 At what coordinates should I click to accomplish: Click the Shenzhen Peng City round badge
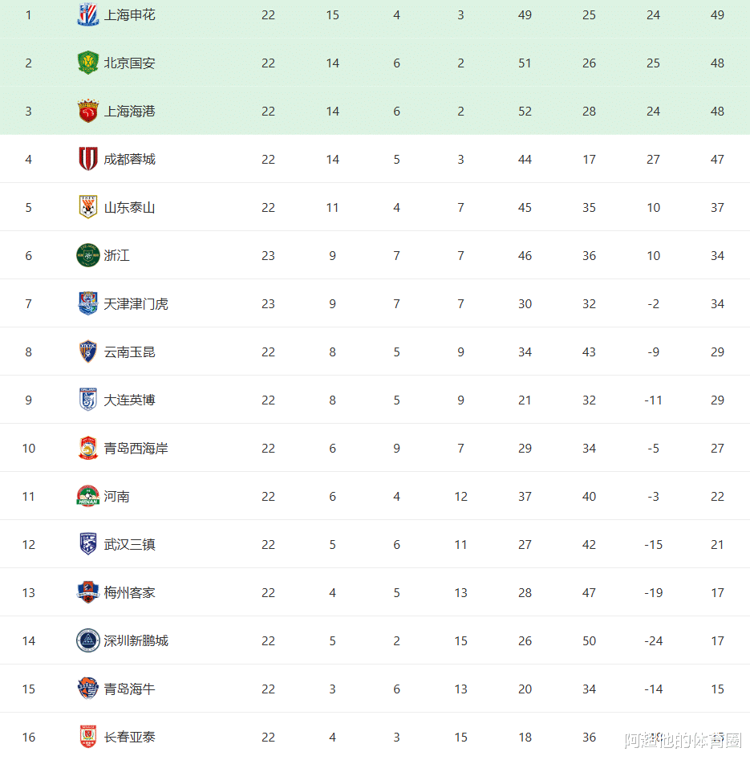coord(87,641)
